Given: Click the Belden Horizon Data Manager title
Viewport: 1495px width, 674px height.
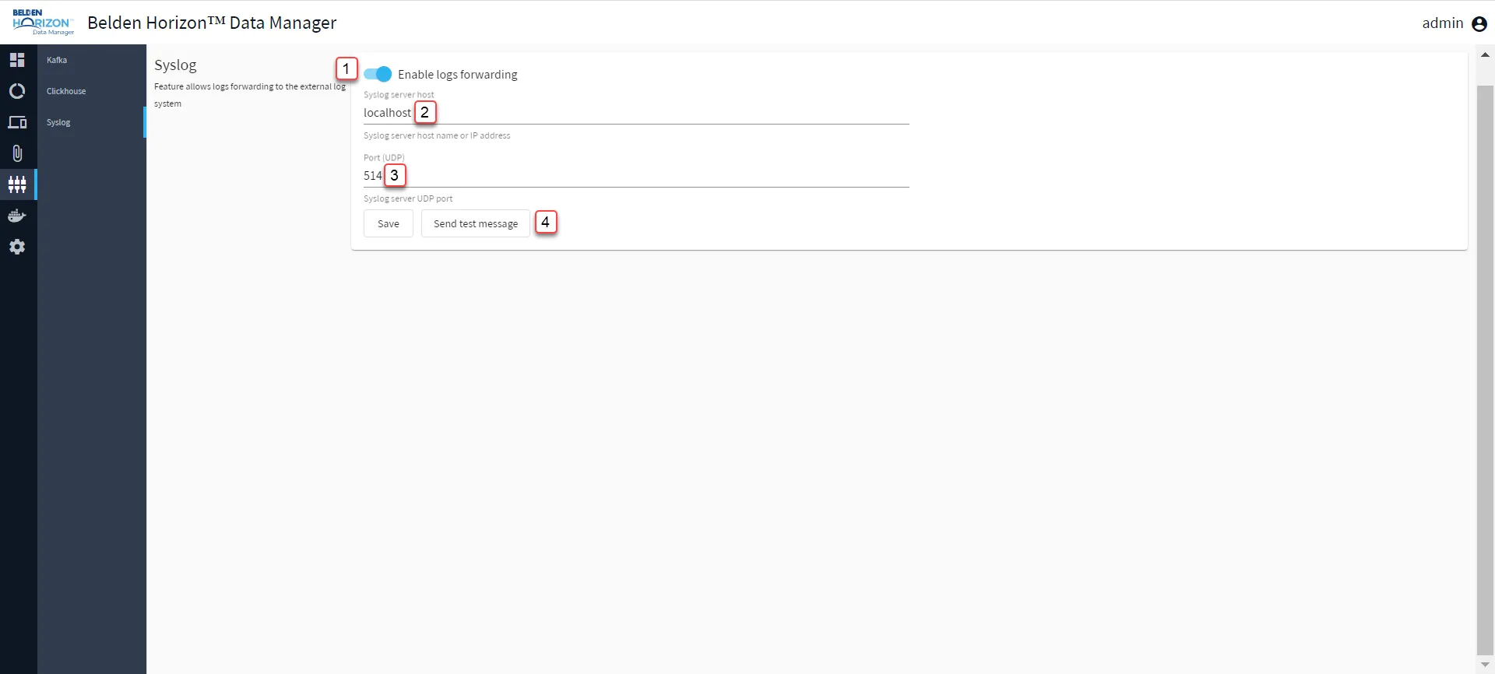Looking at the screenshot, I should click(x=212, y=23).
